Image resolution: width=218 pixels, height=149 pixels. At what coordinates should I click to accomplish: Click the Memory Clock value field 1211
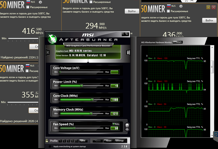tap(115, 113)
